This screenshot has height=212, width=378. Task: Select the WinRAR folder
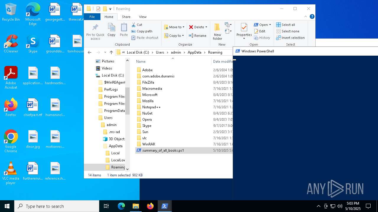(149, 144)
